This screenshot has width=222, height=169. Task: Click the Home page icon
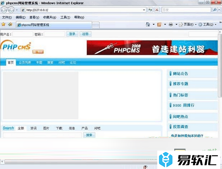[148, 24]
